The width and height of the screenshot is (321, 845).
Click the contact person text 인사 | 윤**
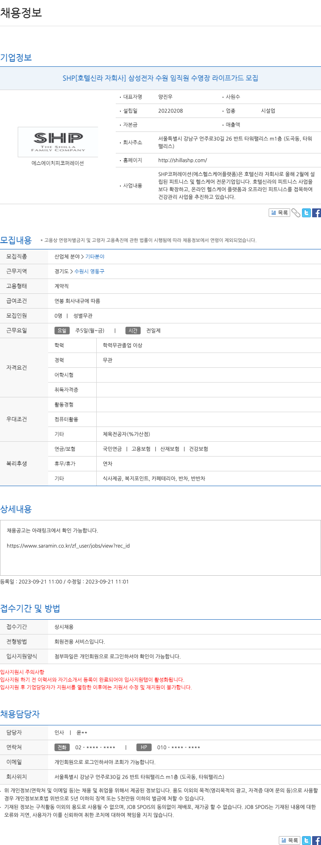pyautogui.click(x=71, y=733)
